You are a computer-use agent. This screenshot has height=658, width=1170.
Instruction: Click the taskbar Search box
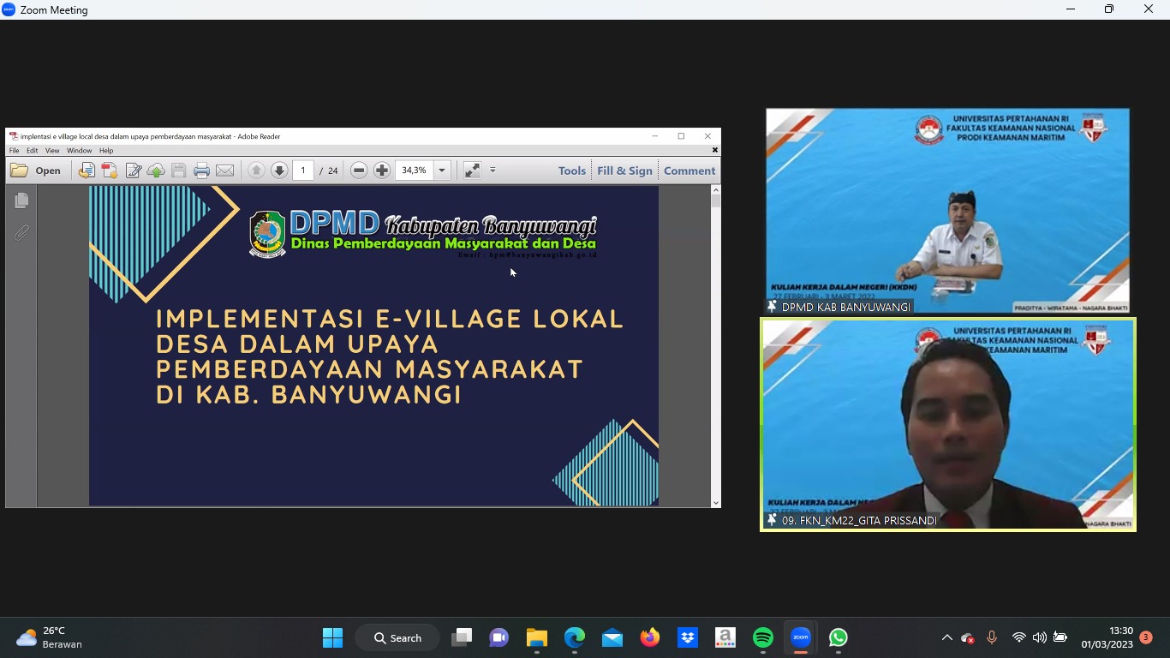[397, 637]
